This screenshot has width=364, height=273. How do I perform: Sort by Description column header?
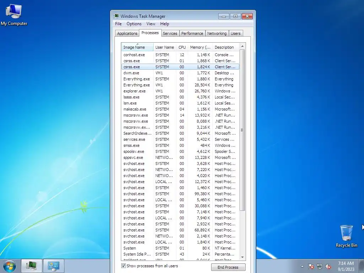tap(226, 47)
